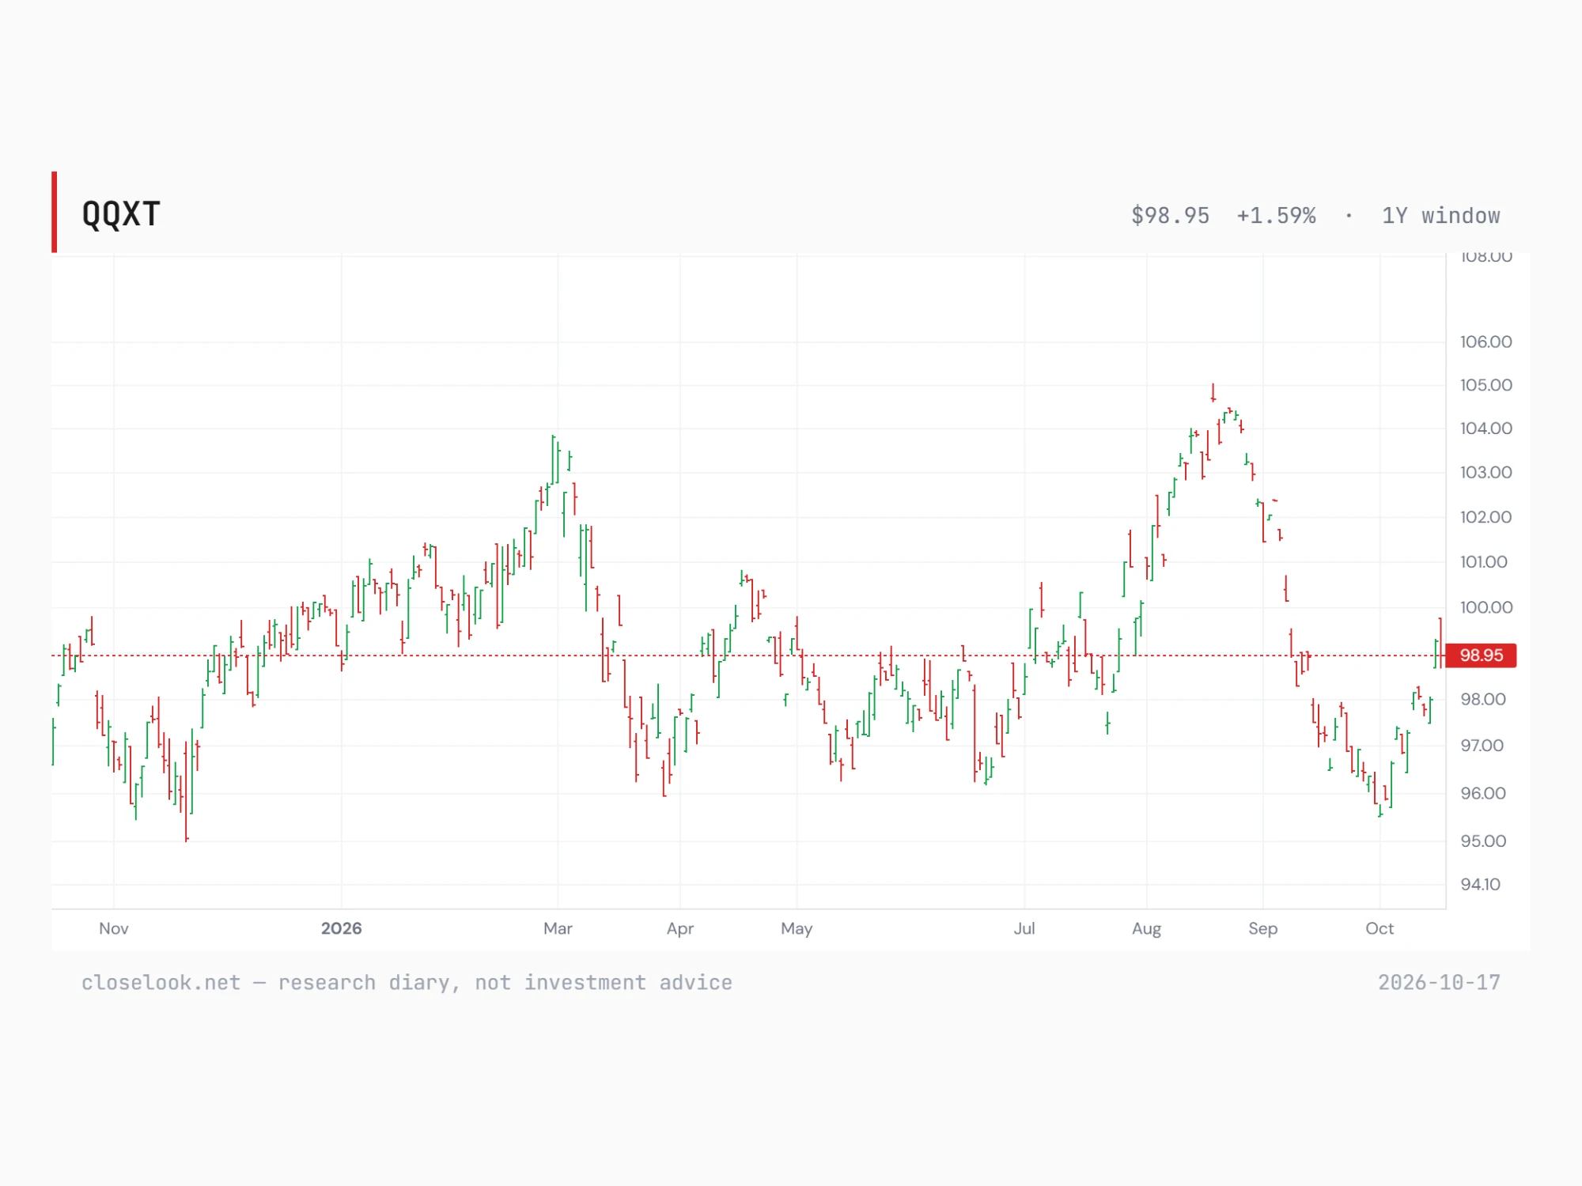Click the Jul time axis label
The image size is (1582, 1186).
pos(1024,929)
